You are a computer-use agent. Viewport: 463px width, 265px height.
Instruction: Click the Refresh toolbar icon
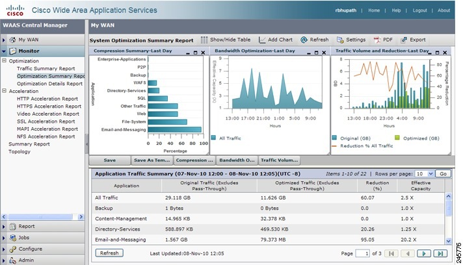coord(304,40)
